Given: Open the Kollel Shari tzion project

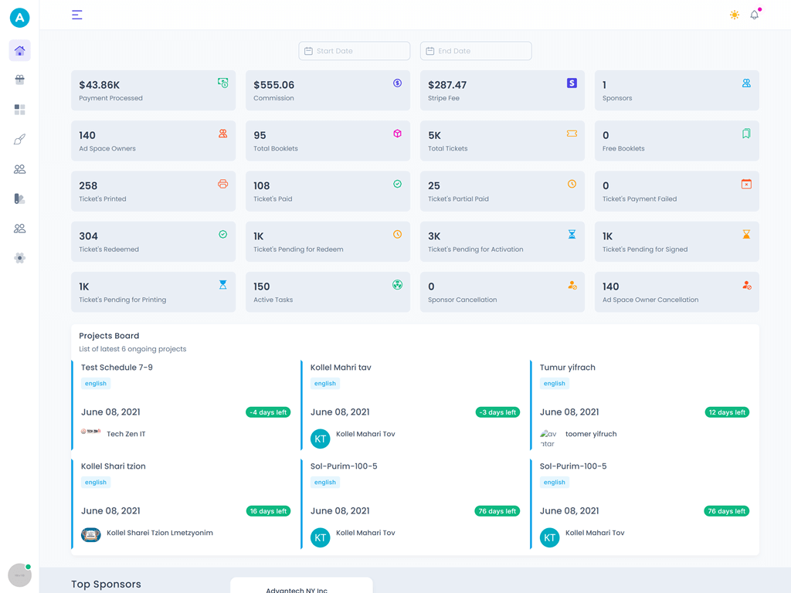Looking at the screenshot, I should (x=114, y=466).
